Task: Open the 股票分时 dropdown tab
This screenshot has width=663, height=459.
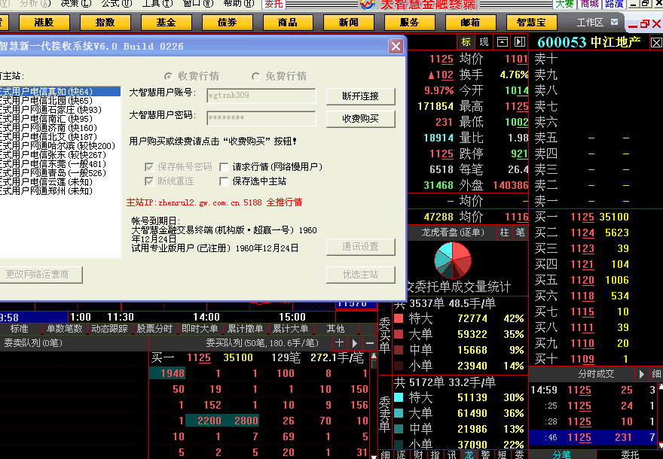Action: pos(154,329)
